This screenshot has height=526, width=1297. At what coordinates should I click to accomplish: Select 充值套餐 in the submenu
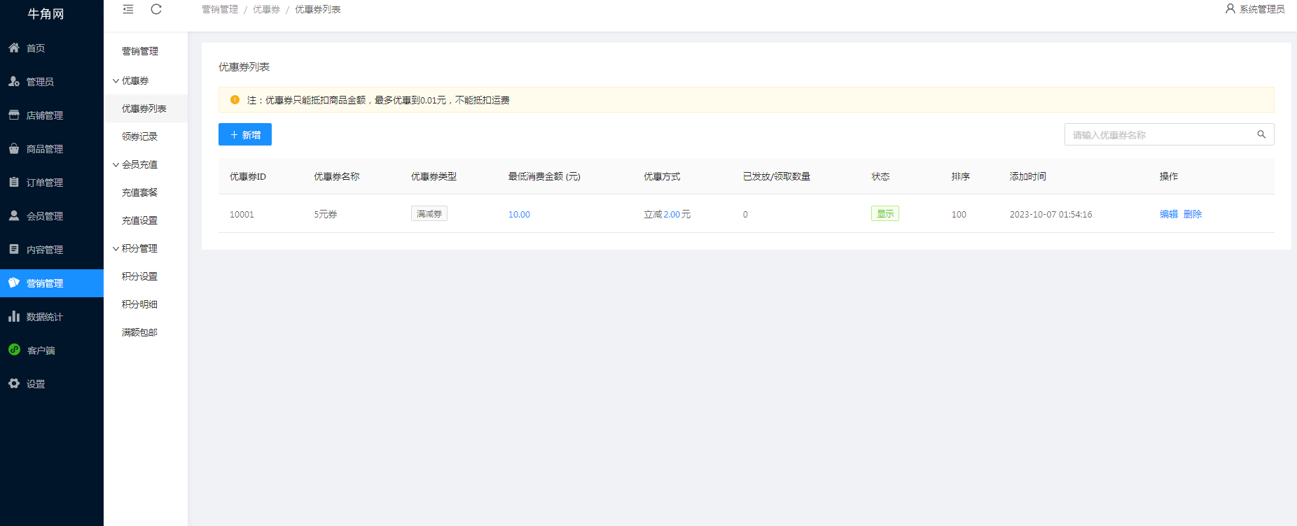coord(139,192)
